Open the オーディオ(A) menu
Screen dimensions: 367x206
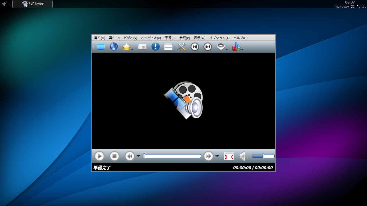(151, 38)
